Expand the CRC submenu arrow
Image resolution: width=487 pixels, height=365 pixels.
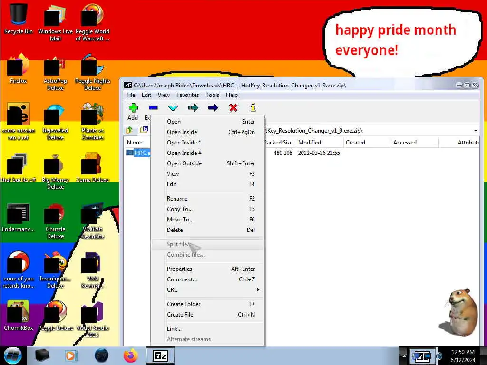point(258,289)
